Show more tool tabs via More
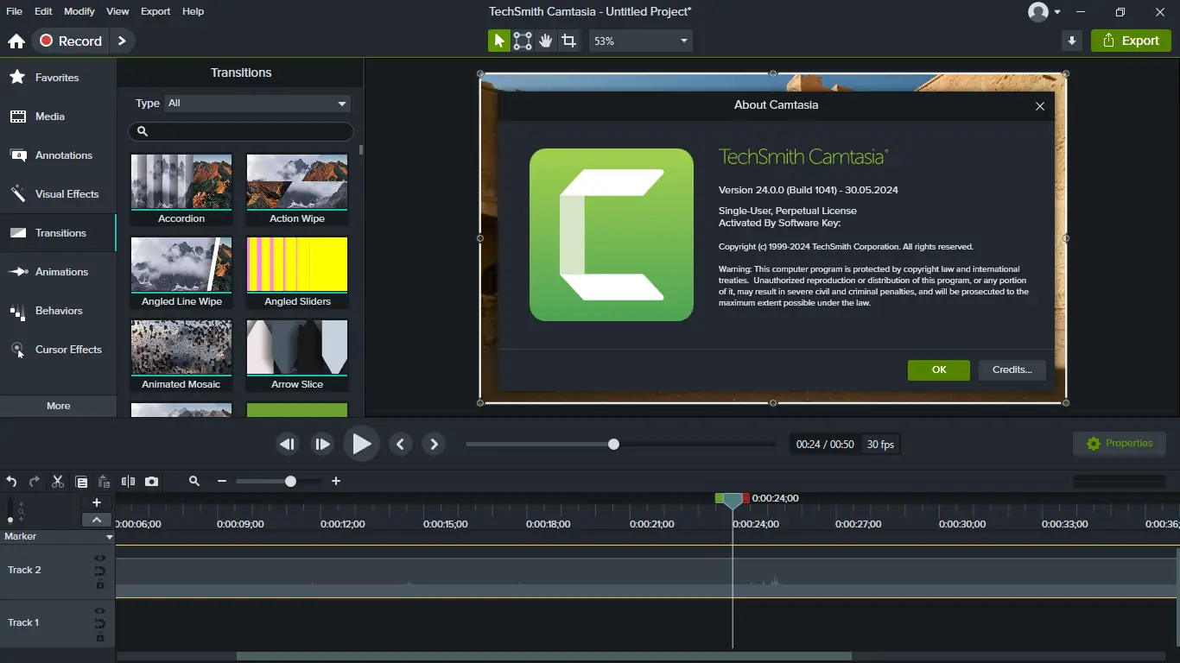This screenshot has height=663, width=1180. tap(58, 406)
